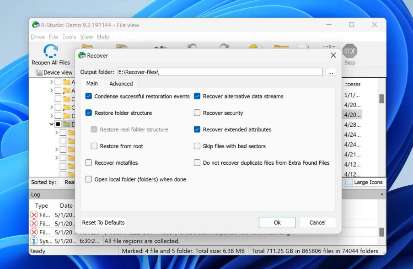Image resolution: width=413 pixels, height=269 pixels.
Task: Uncheck Condense successful restoration events
Action: pos(89,97)
